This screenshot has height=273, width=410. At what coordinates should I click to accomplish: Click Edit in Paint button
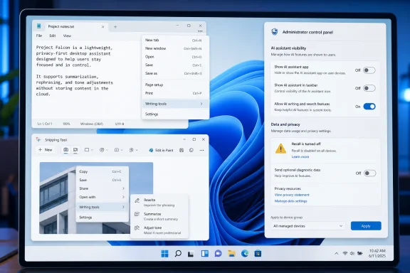coord(161,150)
